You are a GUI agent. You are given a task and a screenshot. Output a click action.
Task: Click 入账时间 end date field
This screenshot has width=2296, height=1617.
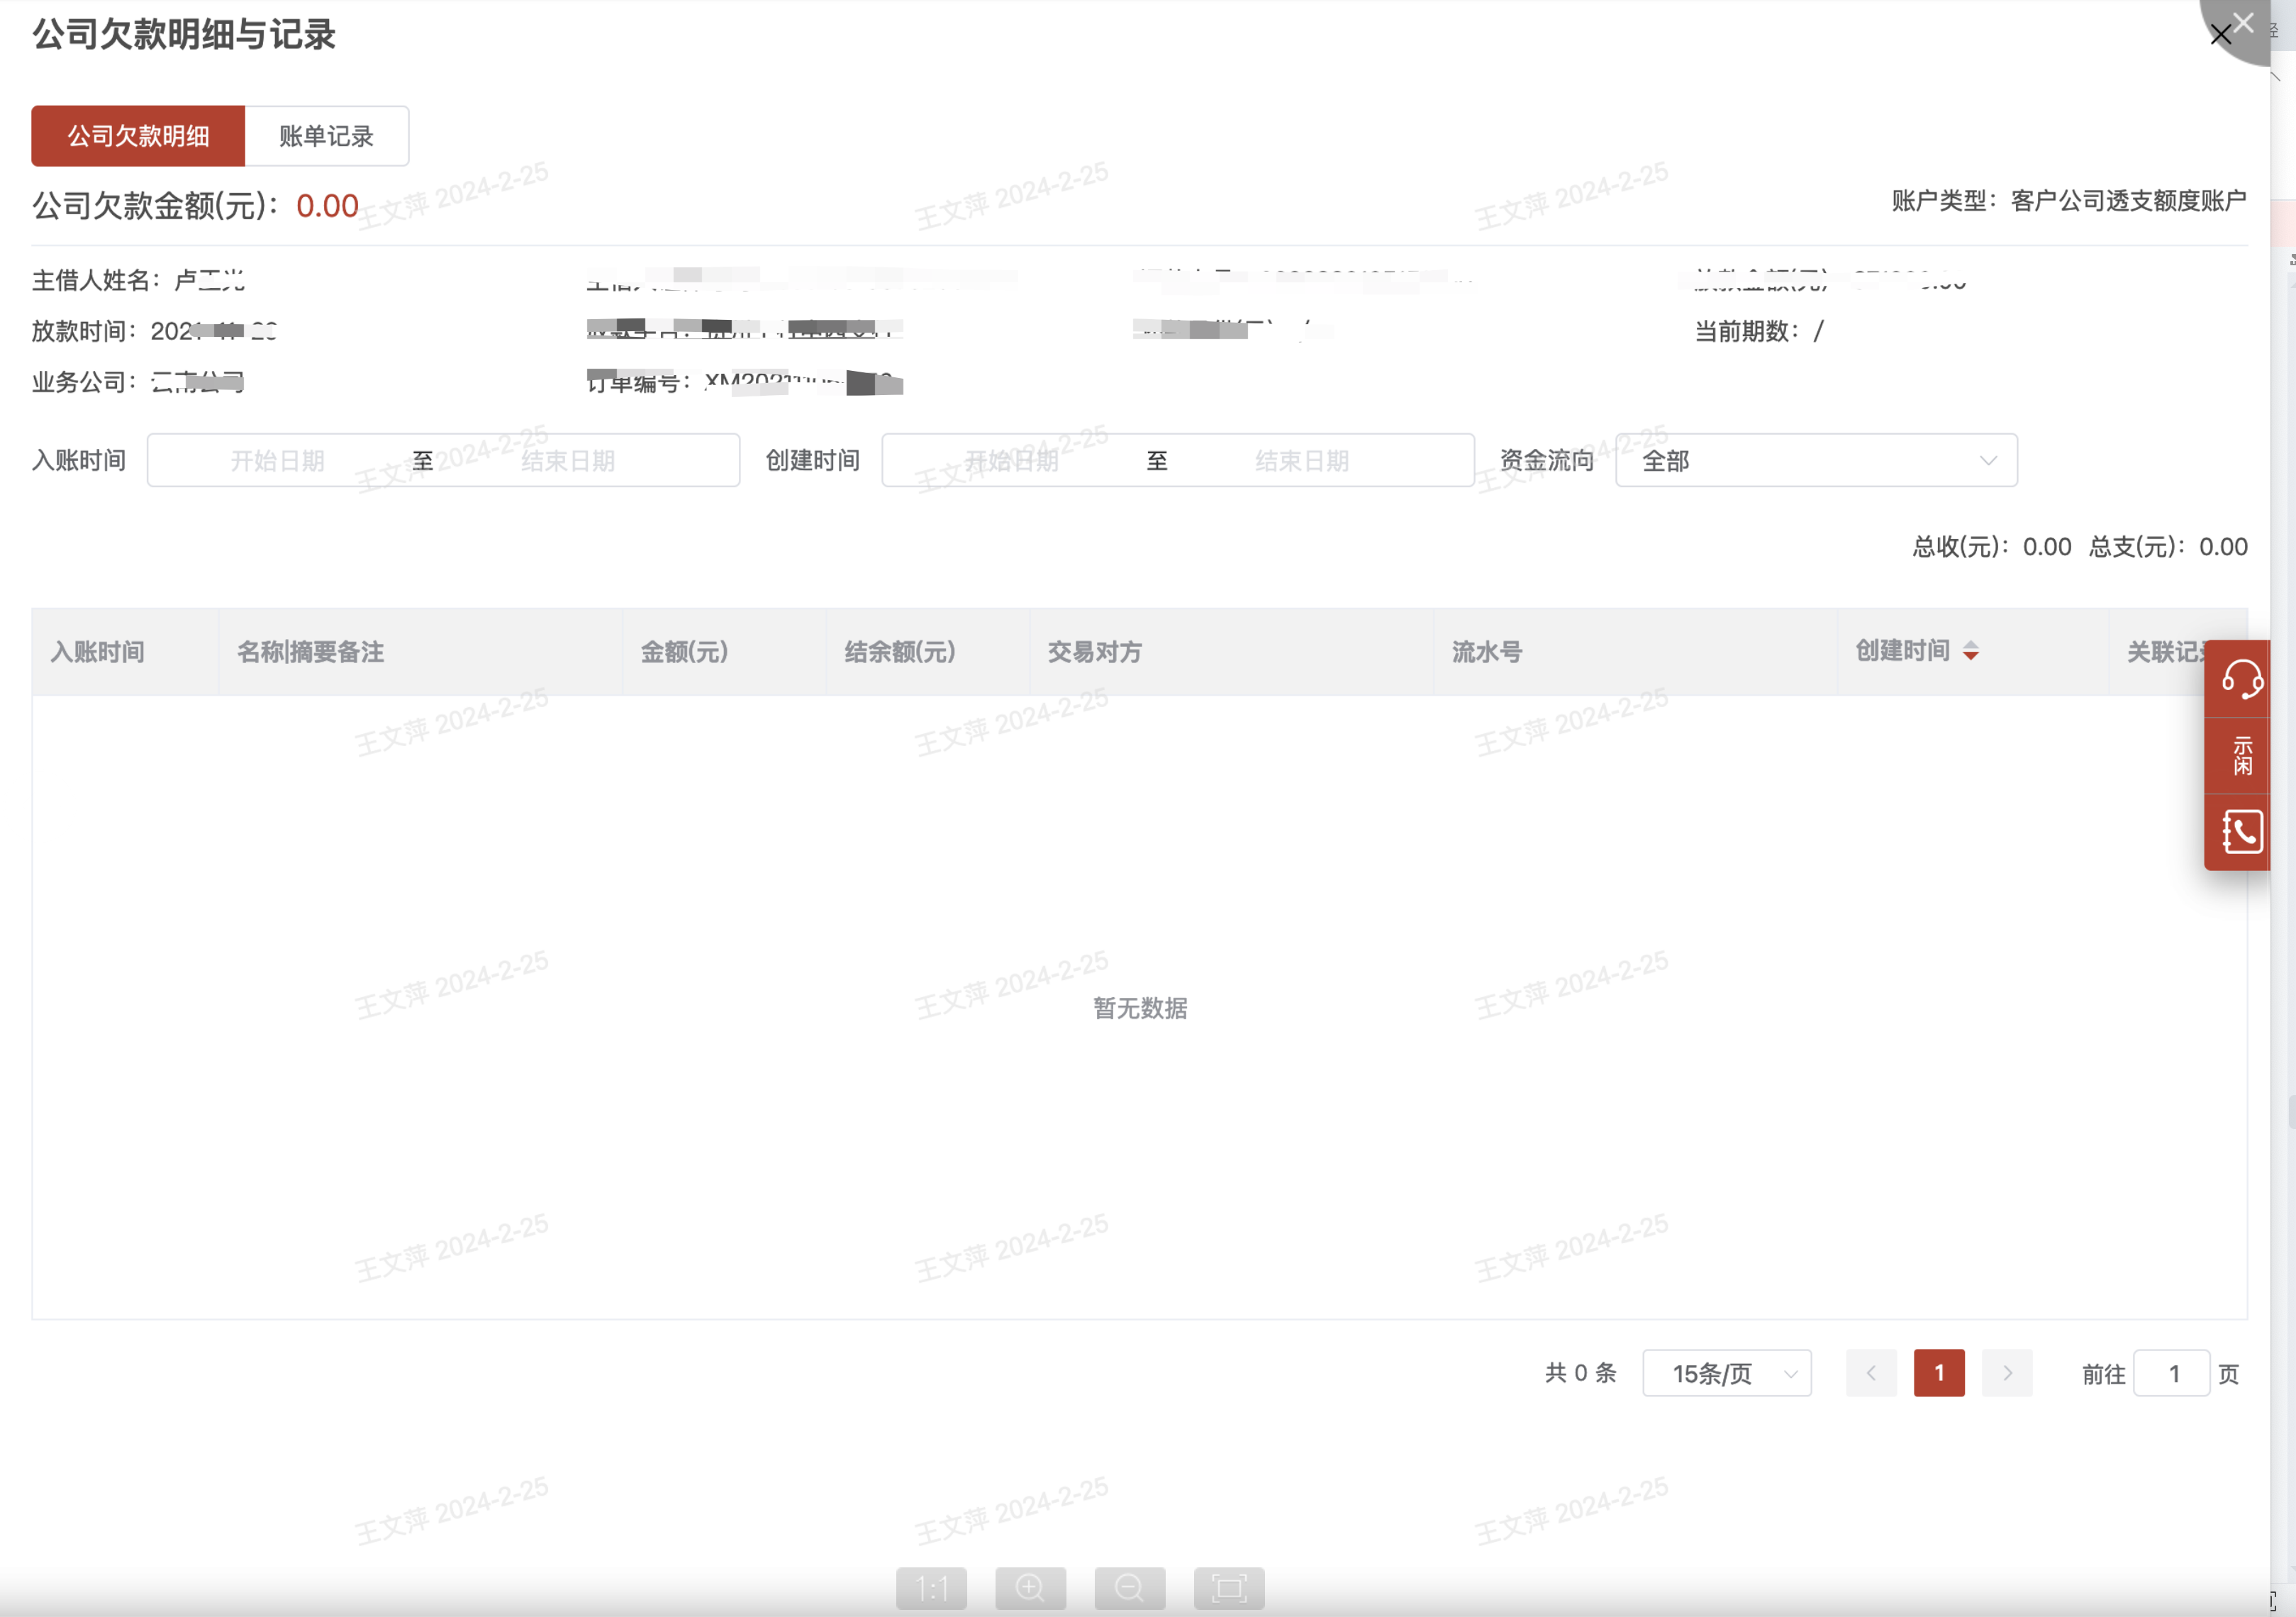567,461
